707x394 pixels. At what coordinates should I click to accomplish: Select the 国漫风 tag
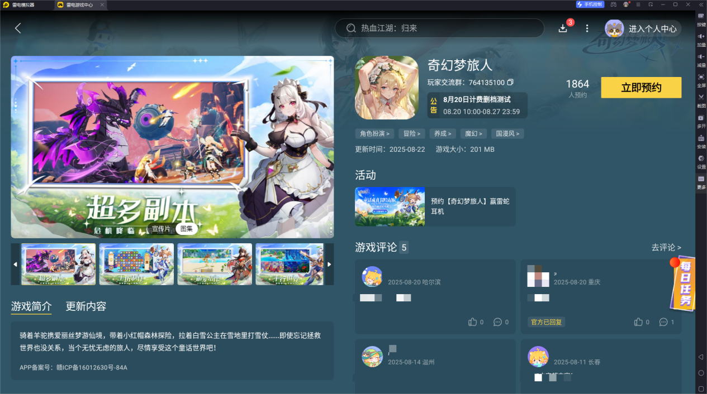click(x=507, y=134)
